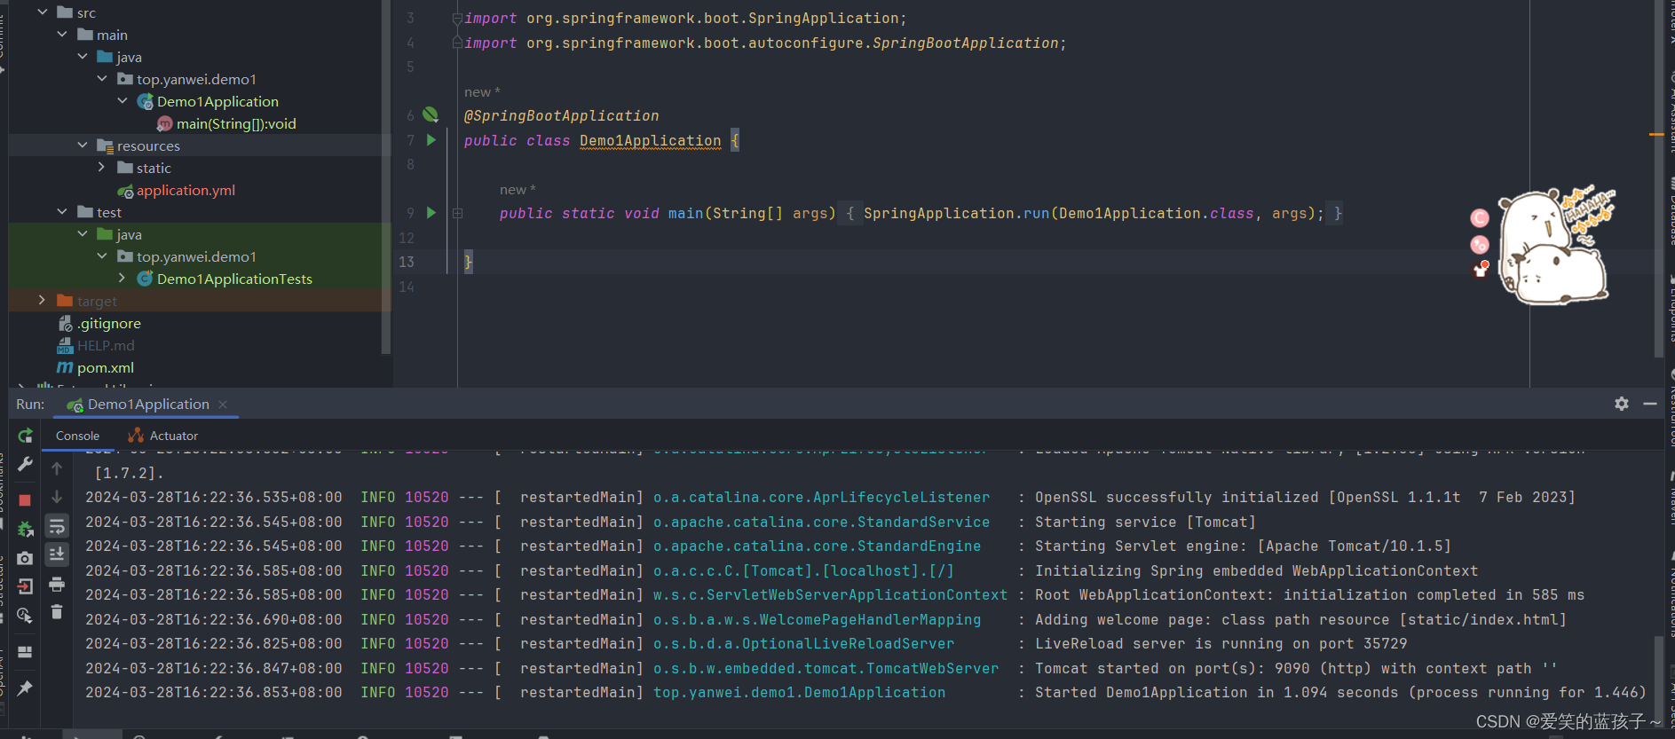This screenshot has height=739, width=1675.
Task: Click o.s.b.w.embedded.tomcat.TomcatWebServer log link
Action: [826, 669]
